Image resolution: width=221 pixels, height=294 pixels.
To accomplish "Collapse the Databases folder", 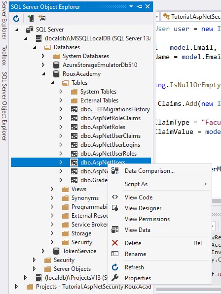I will (x=35, y=47).
